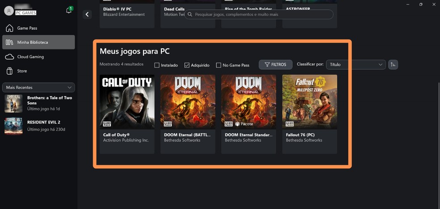Go back with the left arrow button

pyautogui.click(x=87, y=14)
